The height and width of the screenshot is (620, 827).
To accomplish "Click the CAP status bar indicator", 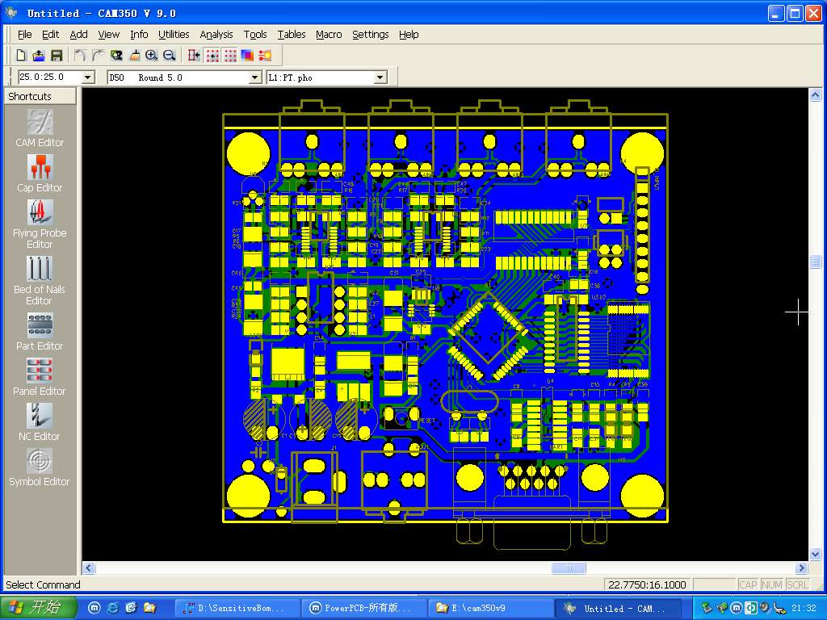I will pos(748,584).
